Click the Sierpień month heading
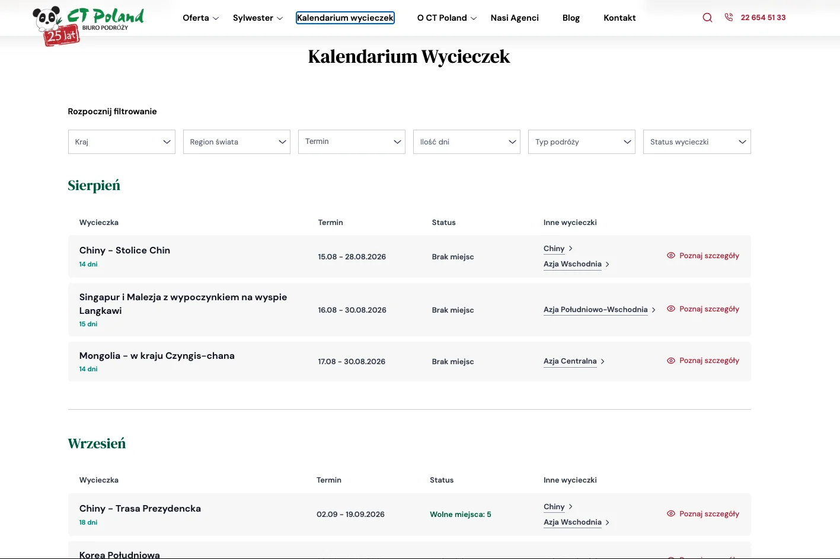The image size is (840, 559). [94, 185]
